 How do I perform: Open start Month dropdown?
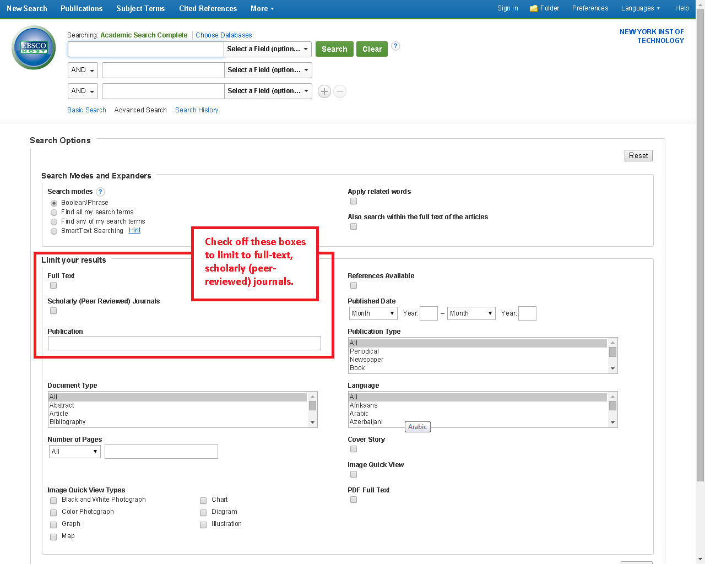click(373, 313)
